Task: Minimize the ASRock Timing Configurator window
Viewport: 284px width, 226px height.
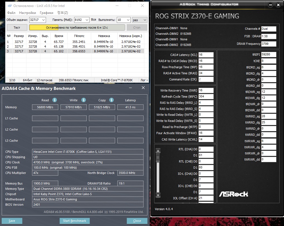Action: click(270, 5)
